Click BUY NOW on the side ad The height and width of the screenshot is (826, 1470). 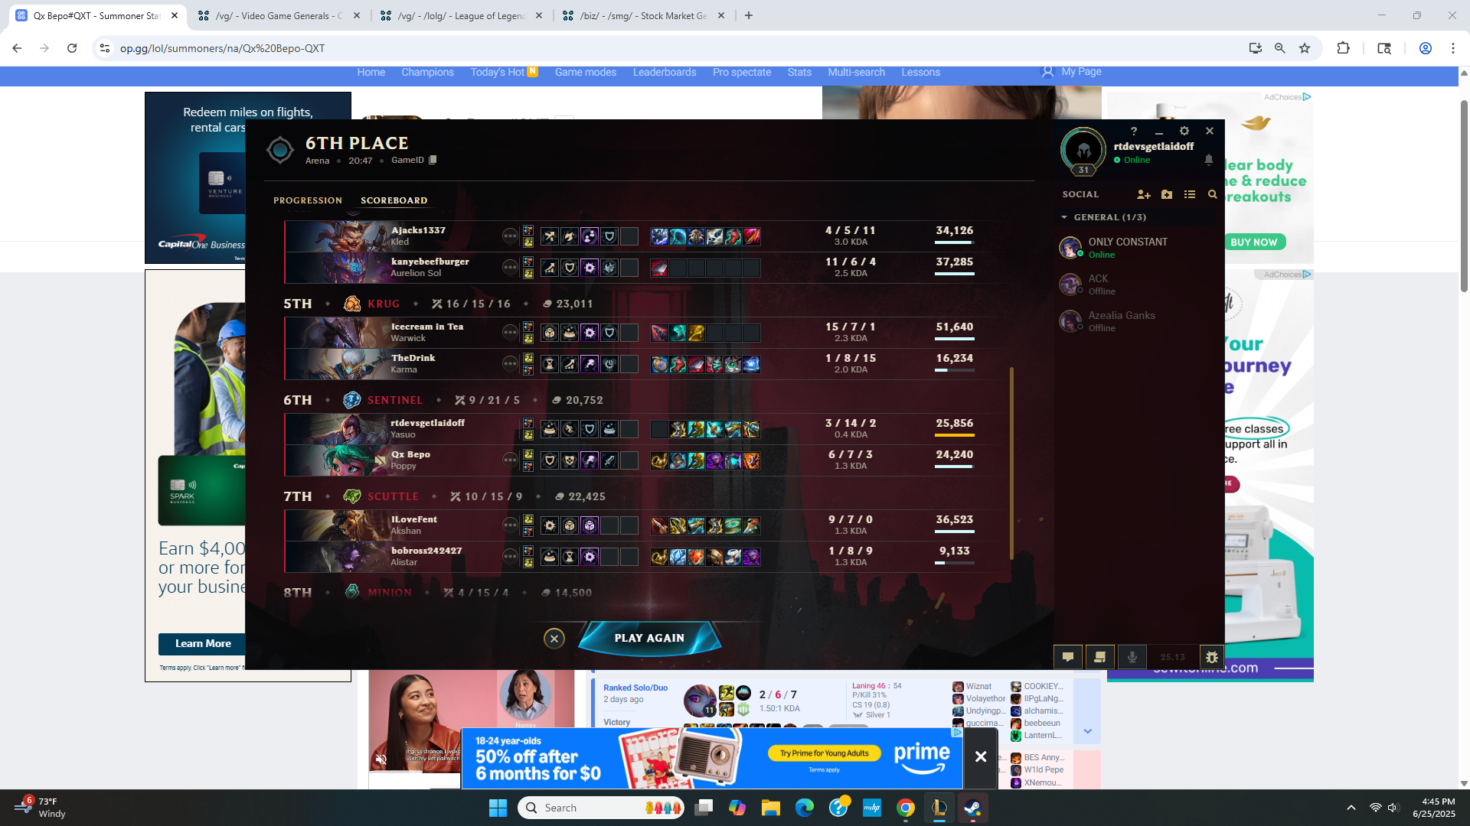coord(1253,242)
